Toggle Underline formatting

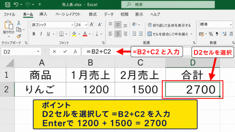tap(48, 34)
